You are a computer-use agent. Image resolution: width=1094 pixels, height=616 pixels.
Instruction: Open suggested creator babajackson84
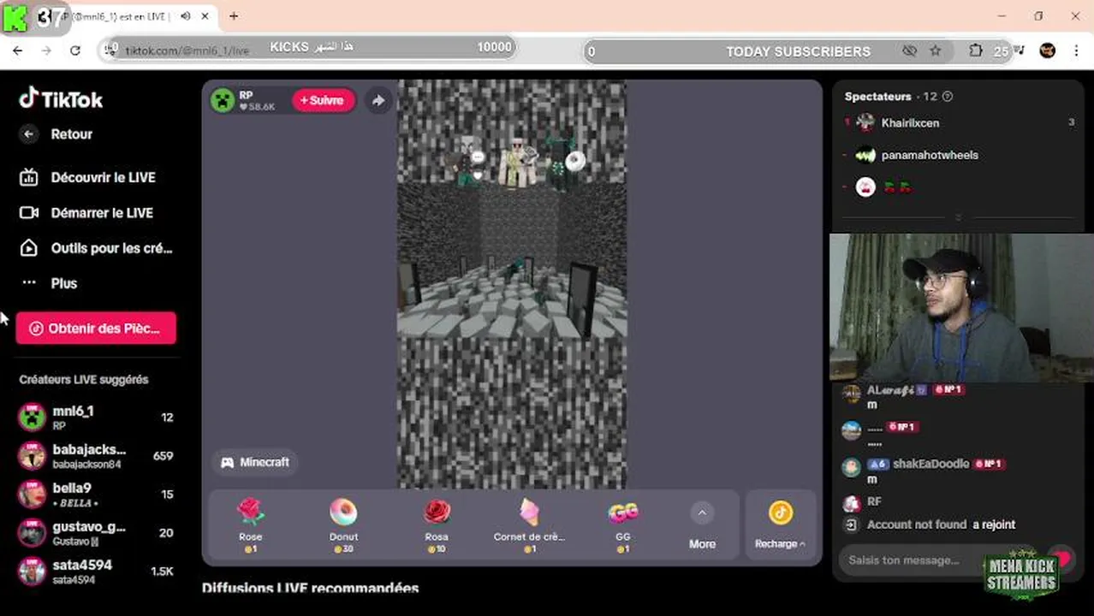96,456
